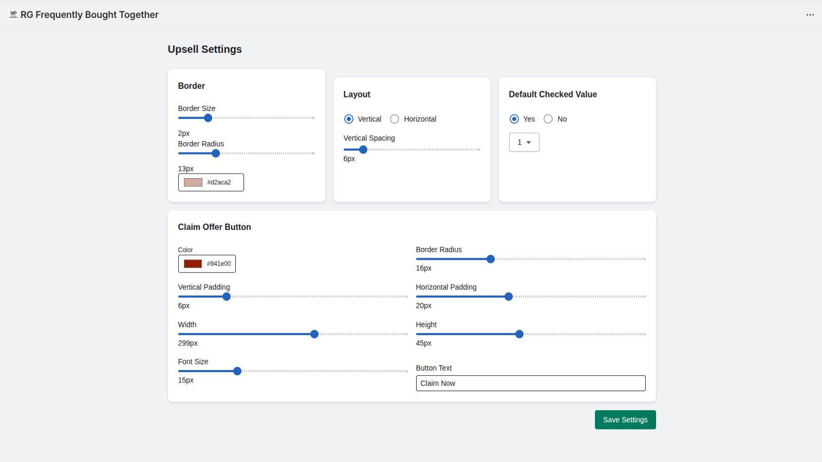Click the Height slider handle
This screenshot has height=462, width=822.
click(x=519, y=334)
